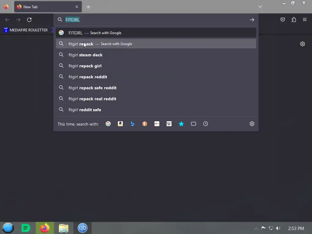This screenshot has width=312, height=234.
Task: Open the Firefox application menu
Action: [x=305, y=19]
